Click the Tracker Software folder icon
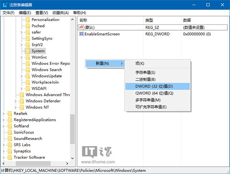230x174 pixels. click(10, 157)
